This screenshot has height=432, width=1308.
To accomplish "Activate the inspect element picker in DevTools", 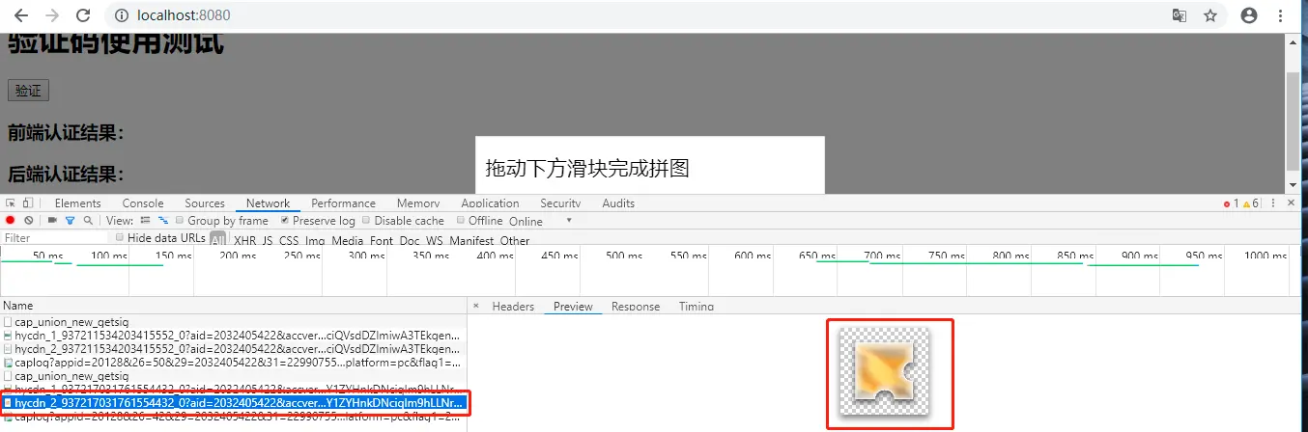I will click(11, 203).
